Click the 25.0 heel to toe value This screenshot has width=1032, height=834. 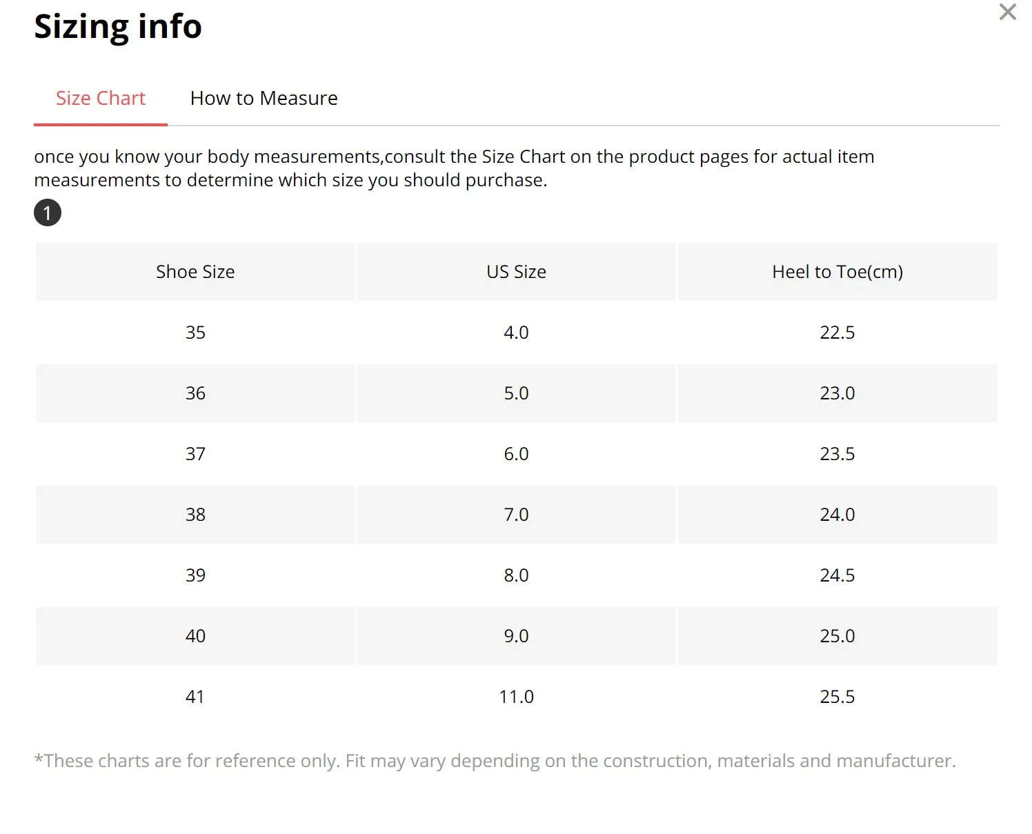[837, 636]
